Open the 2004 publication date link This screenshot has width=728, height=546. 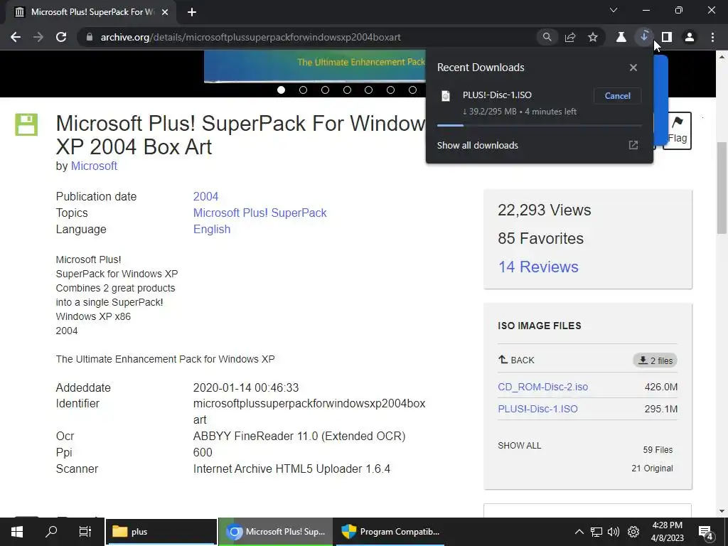205,196
